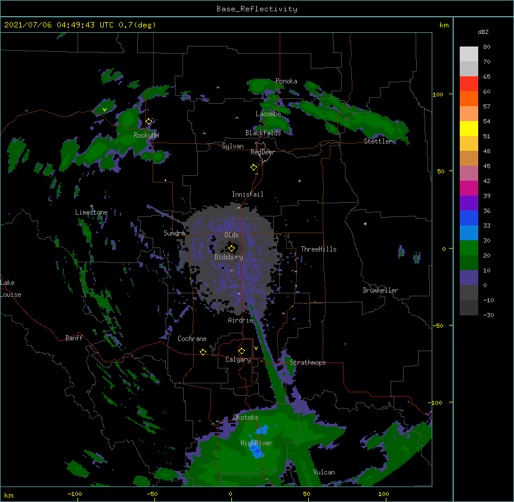Click the yellow V marker northwest of RockyMH
The width and height of the screenshot is (514, 502).
pos(104,110)
